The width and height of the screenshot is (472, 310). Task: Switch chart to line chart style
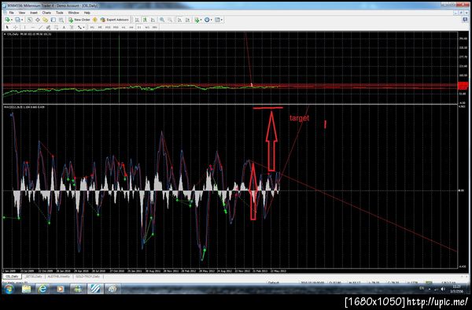click(153, 20)
